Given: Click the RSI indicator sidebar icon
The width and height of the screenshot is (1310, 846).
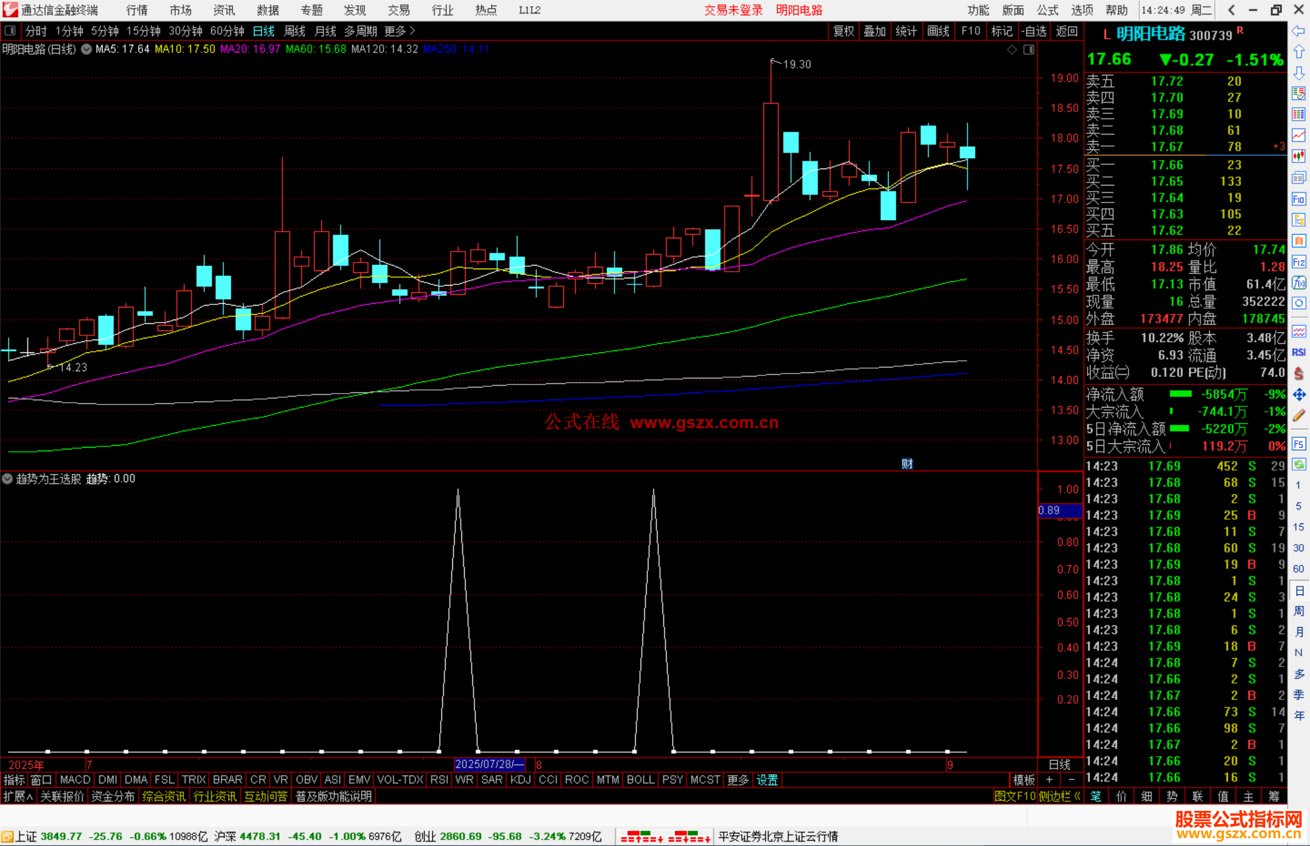Looking at the screenshot, I should coord(1298,352).
